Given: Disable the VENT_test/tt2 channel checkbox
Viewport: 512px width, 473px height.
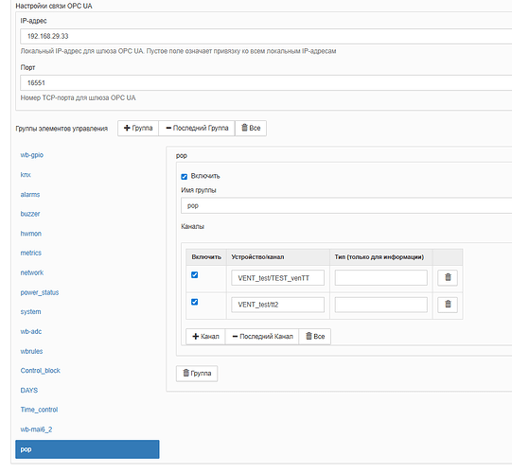Looking at the screenshot, I should 194,302.
